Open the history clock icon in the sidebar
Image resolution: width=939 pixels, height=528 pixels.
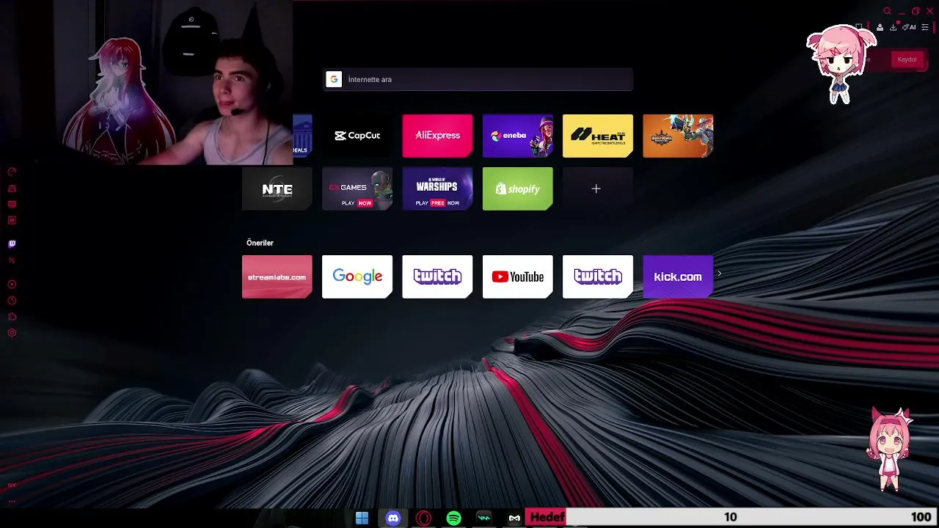tap(12, 301)
